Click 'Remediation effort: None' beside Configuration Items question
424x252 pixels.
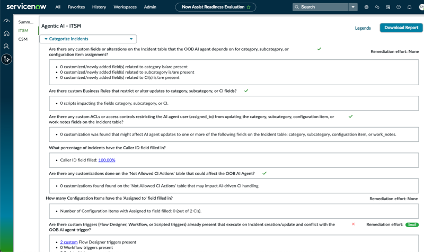click(x=393, y=199)
